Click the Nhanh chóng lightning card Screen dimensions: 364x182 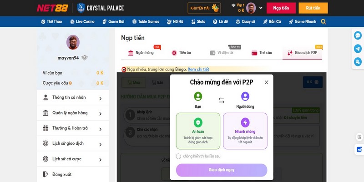click(x=245, y=131)
